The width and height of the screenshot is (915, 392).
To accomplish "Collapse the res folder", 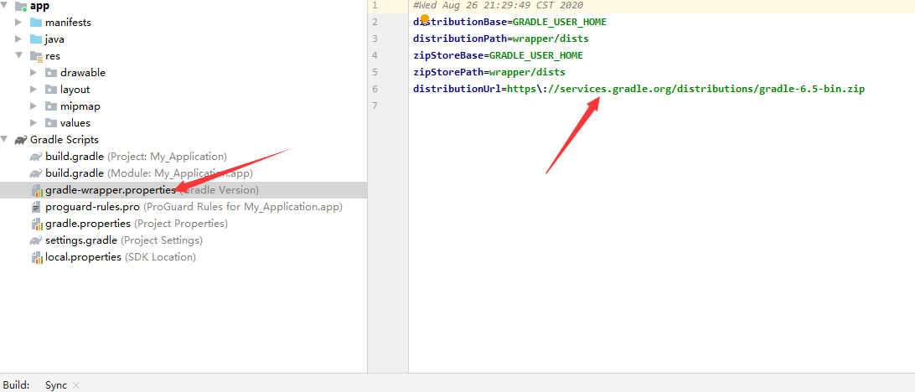I will coord(18,55).
